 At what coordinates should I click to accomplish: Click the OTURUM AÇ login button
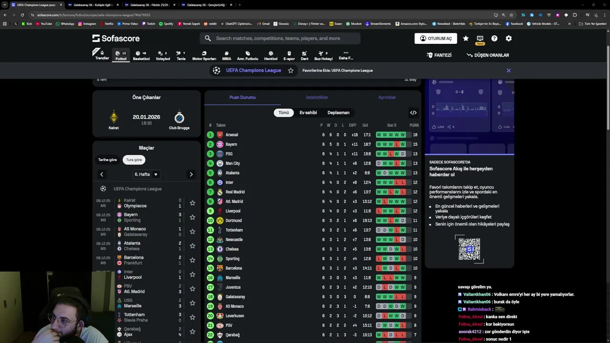pos(436,39)
